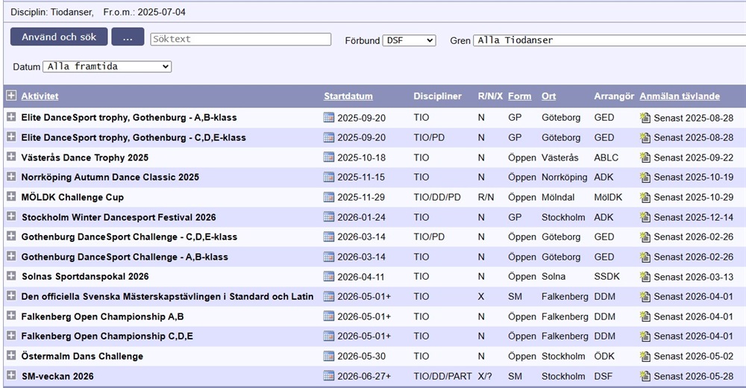Click calendar icon for Västerås Dance Trophy 2025
This screenshot has height=388, width=746.
329,157
